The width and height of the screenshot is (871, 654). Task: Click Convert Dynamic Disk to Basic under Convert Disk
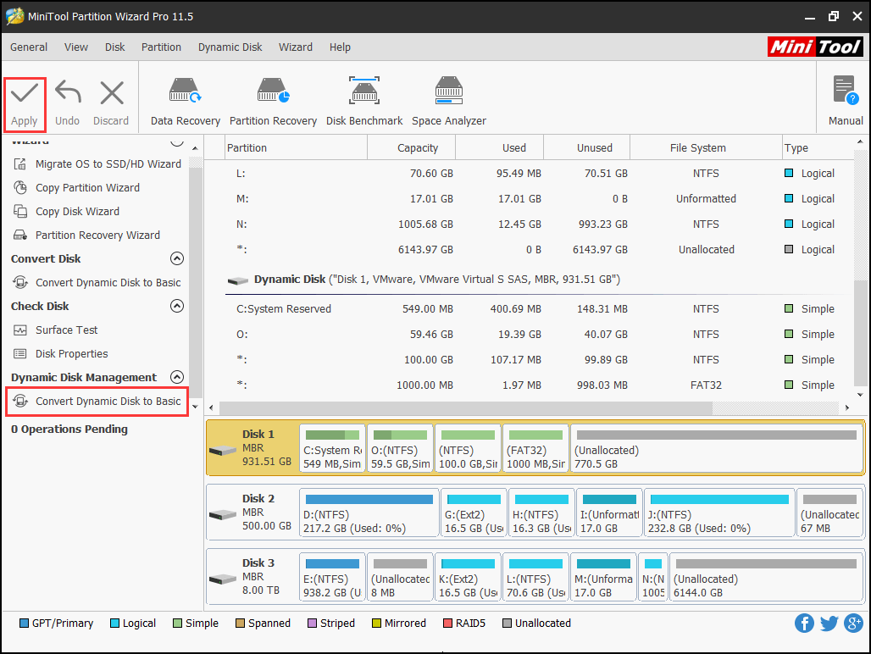(x=97, y=283)
